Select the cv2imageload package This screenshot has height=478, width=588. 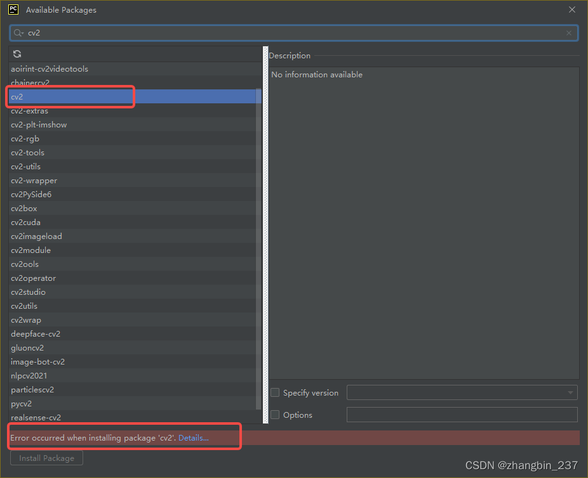click(x=135, y=236)
